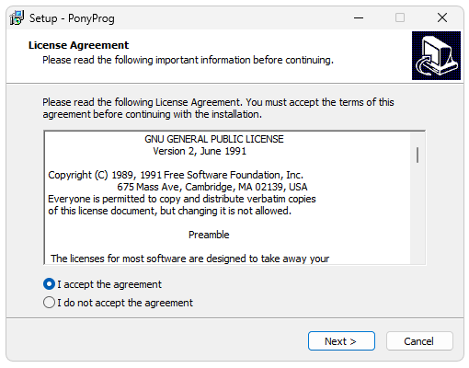Close the Setup - PonyProg window
Image resolution: width=469 pixels, height=368 pixels.
442,17
